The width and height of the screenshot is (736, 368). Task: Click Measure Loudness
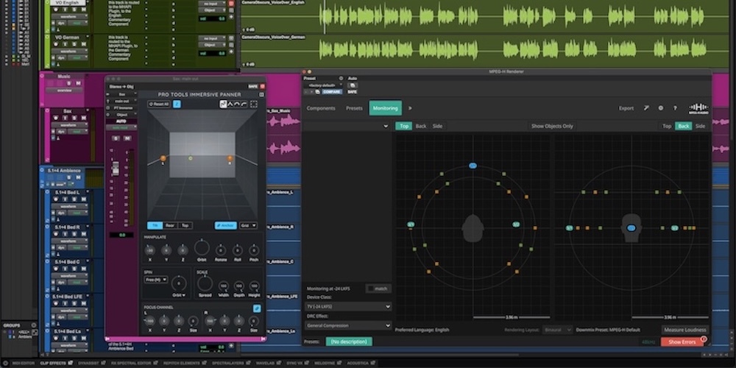pyautogui.click(x=685, y=330)
